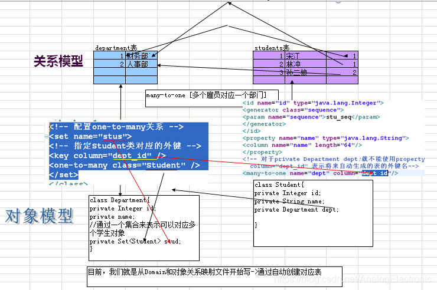Click "private Integer id;" in the Student box
This screenshot has height=290, width=437.
288,193
